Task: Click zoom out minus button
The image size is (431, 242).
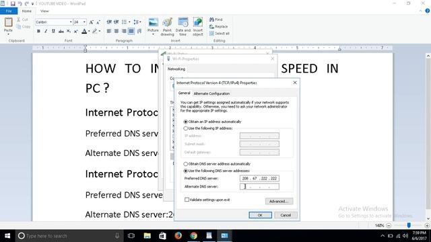Action: [x=389, y=226]
